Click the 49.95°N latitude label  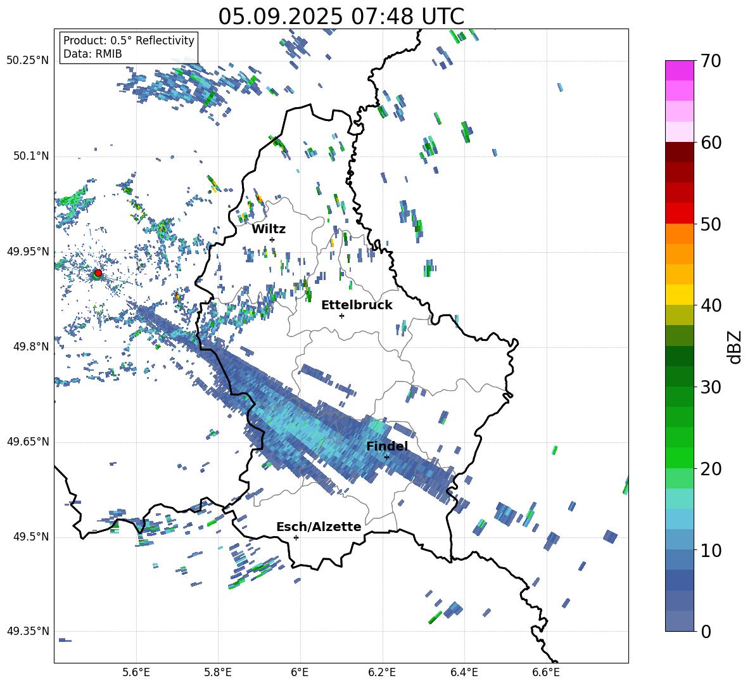tap(27, 251)
